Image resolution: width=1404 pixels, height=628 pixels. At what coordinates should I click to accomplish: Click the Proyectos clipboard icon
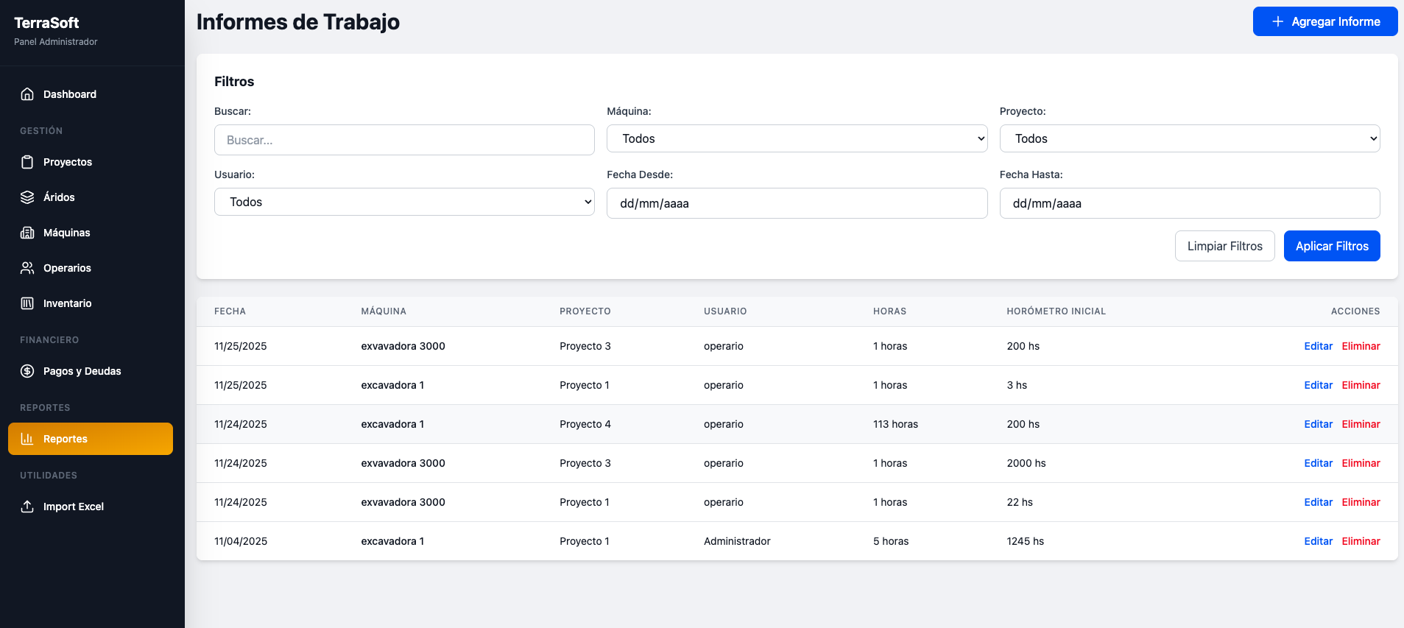tap(27, 162)
